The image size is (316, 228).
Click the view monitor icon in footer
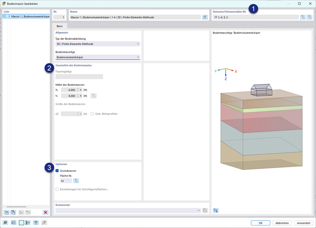click(36, 223)
